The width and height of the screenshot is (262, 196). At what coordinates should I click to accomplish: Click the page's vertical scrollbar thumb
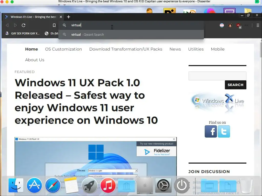[261, 49]
